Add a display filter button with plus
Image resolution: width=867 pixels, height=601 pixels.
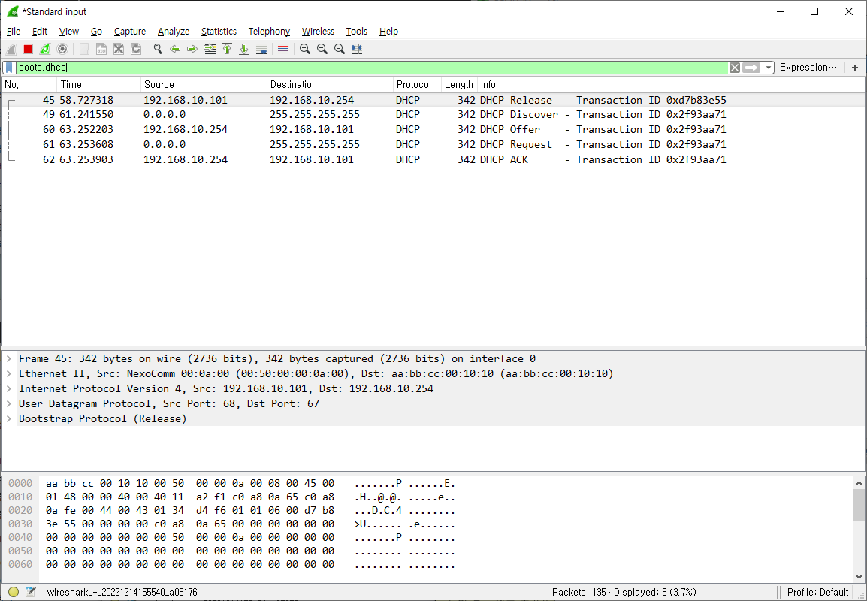[855, 68]
